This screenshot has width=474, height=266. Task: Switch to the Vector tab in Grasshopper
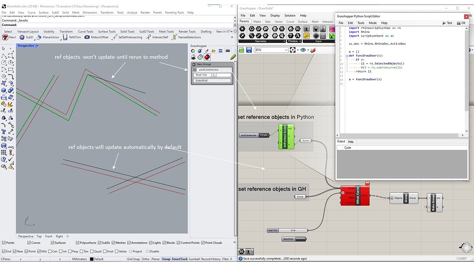click(278, 21)
